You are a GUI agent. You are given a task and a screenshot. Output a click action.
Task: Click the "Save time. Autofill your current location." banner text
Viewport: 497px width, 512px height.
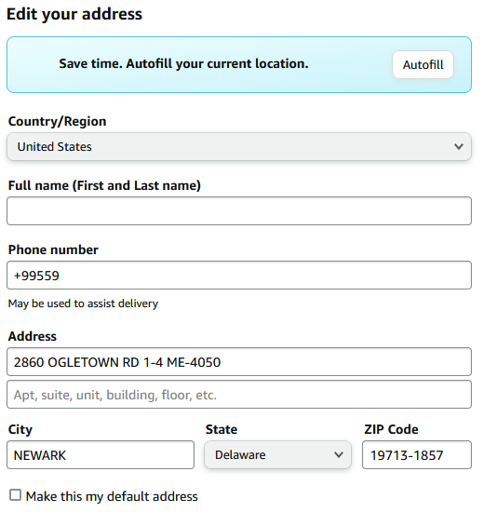point(183,63)
